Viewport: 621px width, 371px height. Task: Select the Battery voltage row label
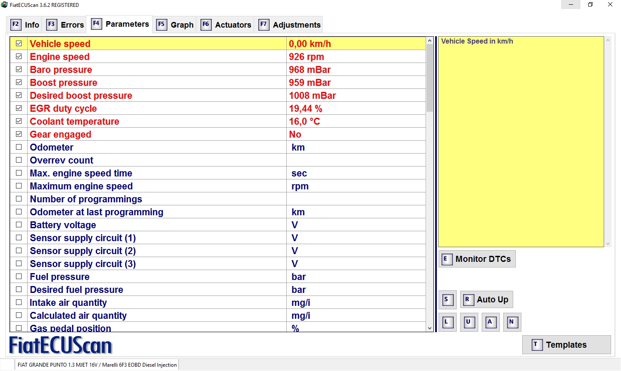click(63, 225)
